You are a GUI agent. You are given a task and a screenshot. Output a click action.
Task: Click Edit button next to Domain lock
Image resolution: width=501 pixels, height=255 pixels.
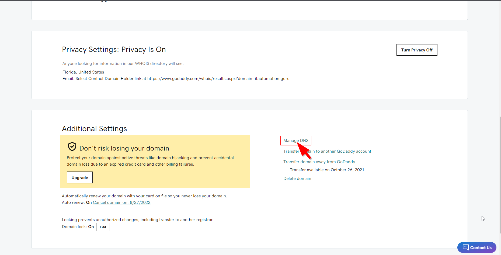pyautogui.click(x=103, y=227)
